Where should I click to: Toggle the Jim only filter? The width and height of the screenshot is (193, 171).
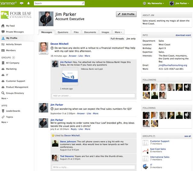[x=131, y=39]
